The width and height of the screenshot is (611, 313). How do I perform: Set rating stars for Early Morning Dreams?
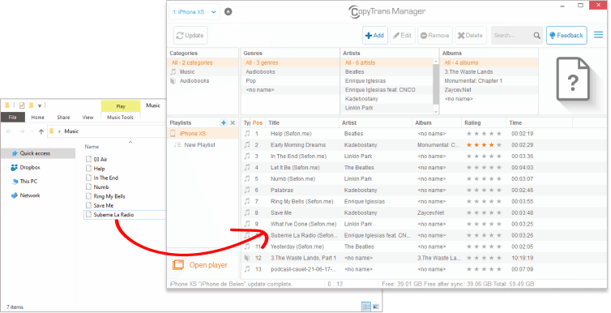point(484,145)
